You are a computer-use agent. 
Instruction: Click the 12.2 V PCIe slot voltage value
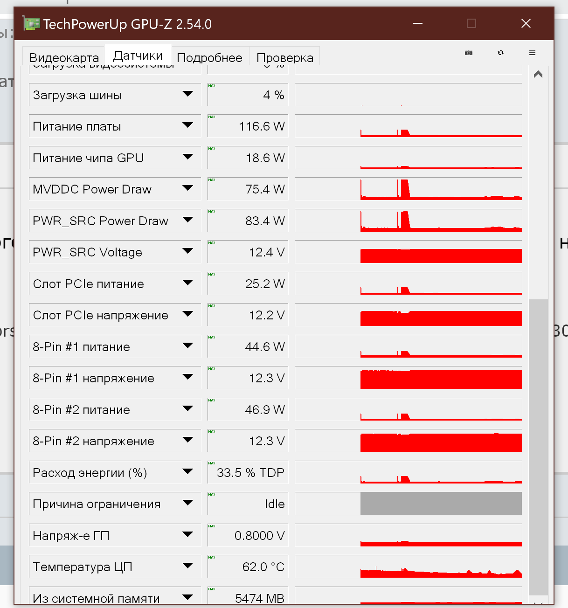point(248,315)
